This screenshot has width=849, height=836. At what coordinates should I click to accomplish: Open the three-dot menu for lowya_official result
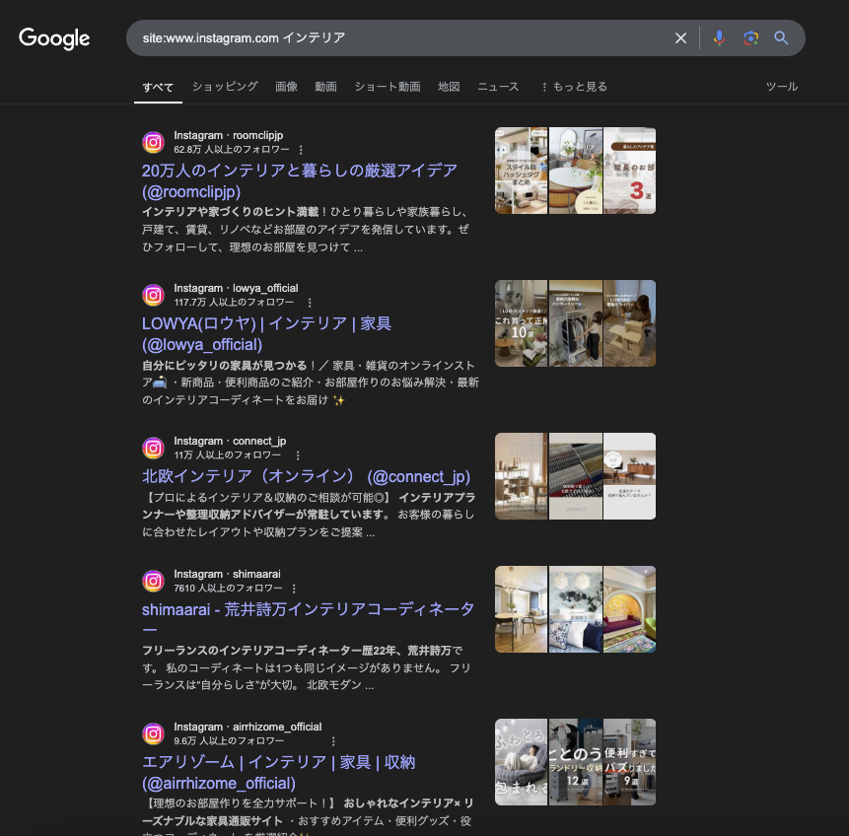coord(310,302)
